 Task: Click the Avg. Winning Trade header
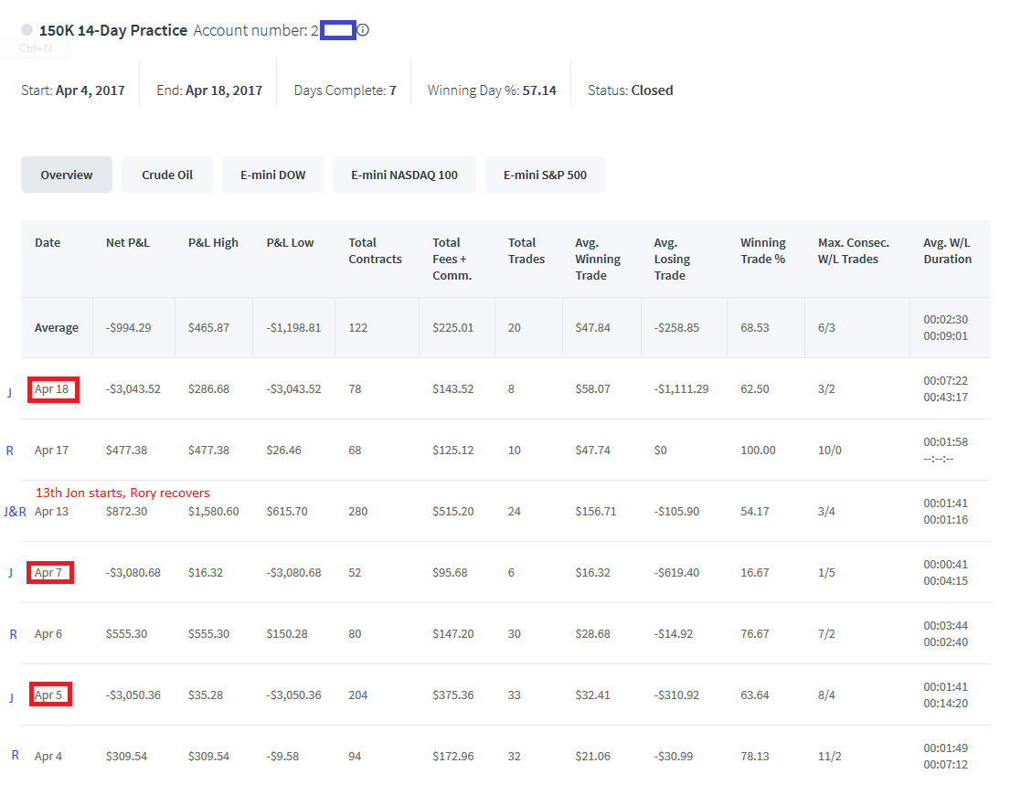click(x=598, y=259)
